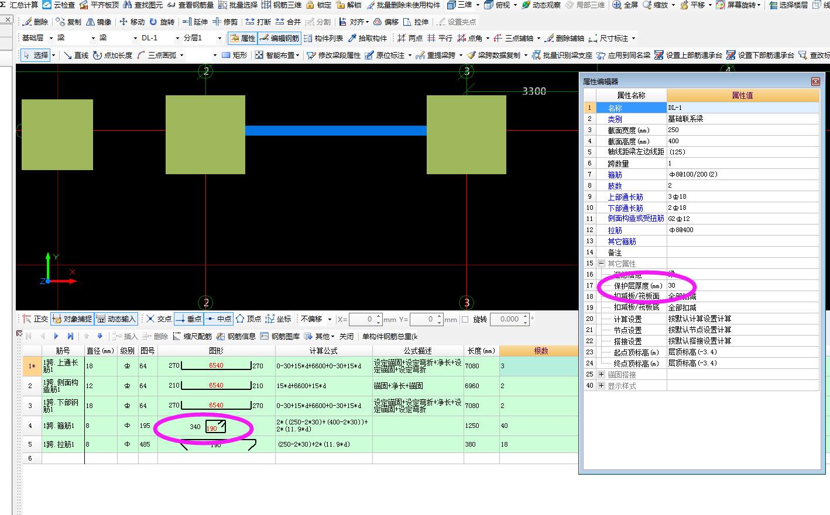Run 汇总计算 summary calculation
The width and height of the screenshot is (830, 515).
20,5
